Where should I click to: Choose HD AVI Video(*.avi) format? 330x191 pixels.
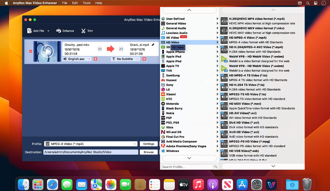coord(262,116)
